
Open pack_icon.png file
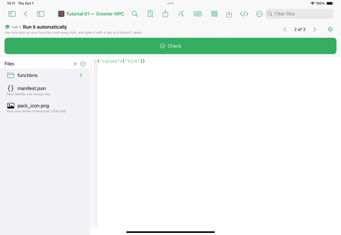coord(45,108)
